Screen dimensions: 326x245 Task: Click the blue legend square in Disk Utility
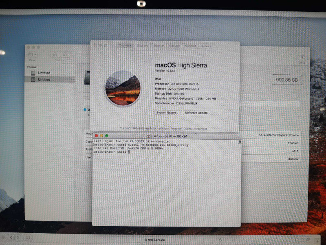[x=85, y=109]
